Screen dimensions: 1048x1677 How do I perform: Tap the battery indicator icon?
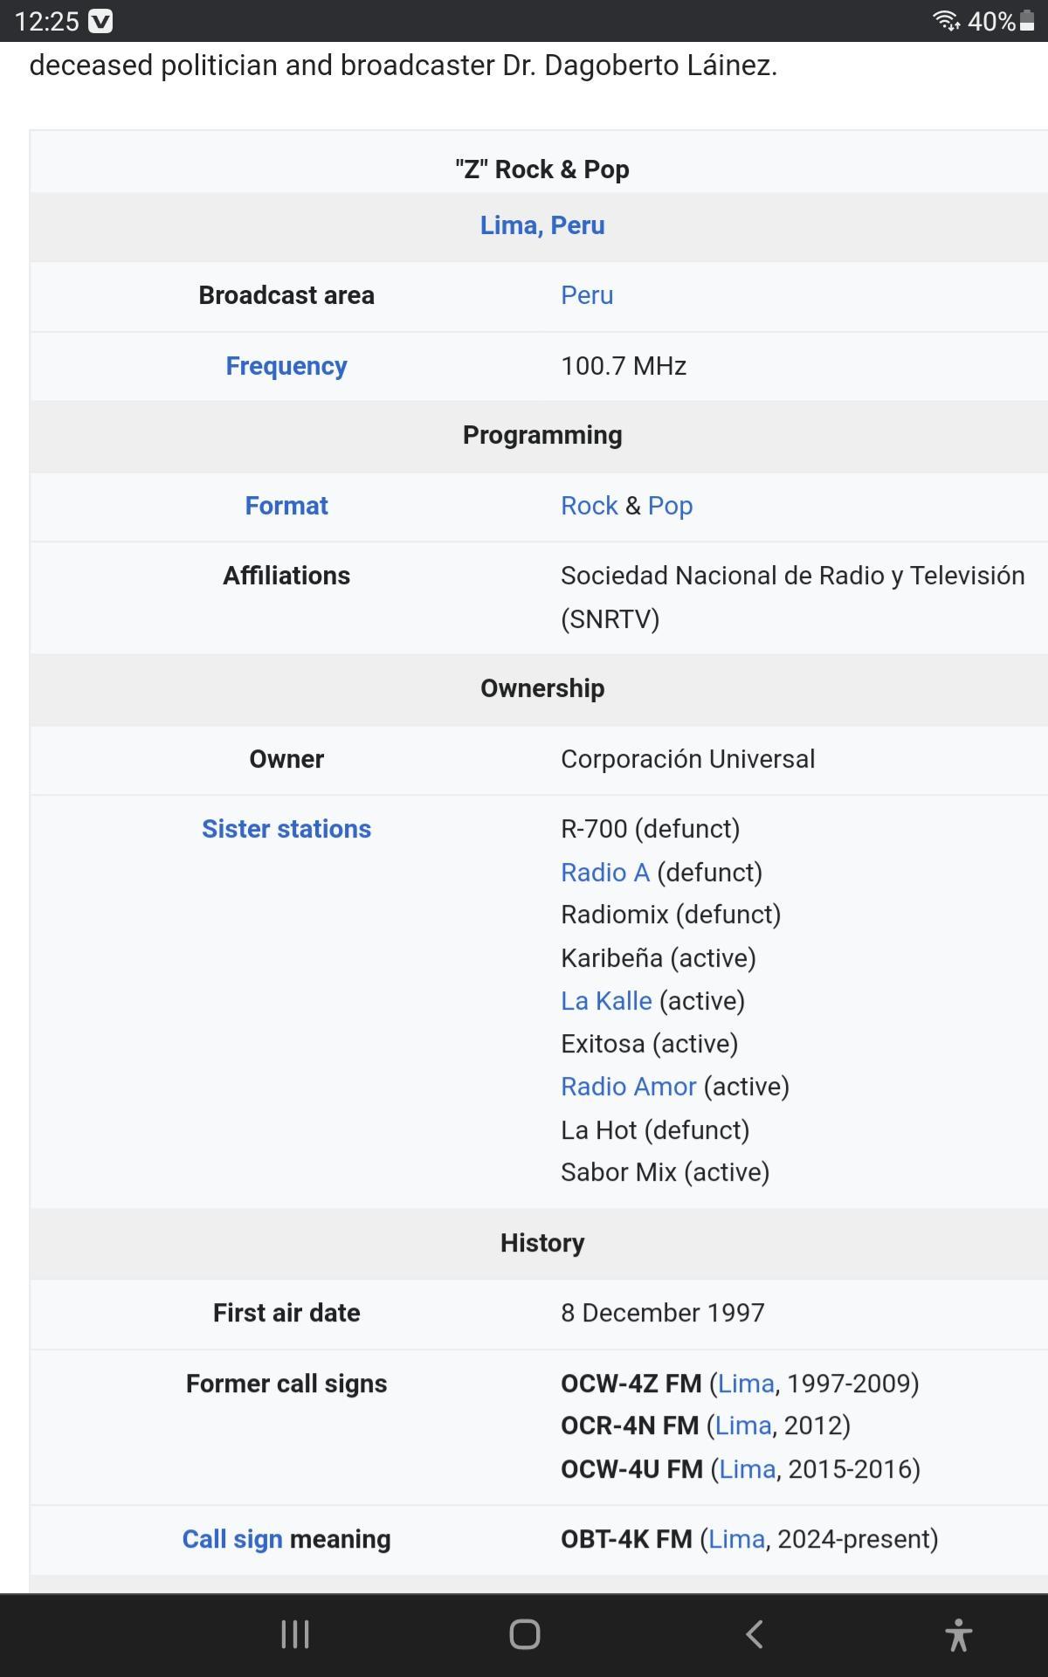[x=1027, y=21]
